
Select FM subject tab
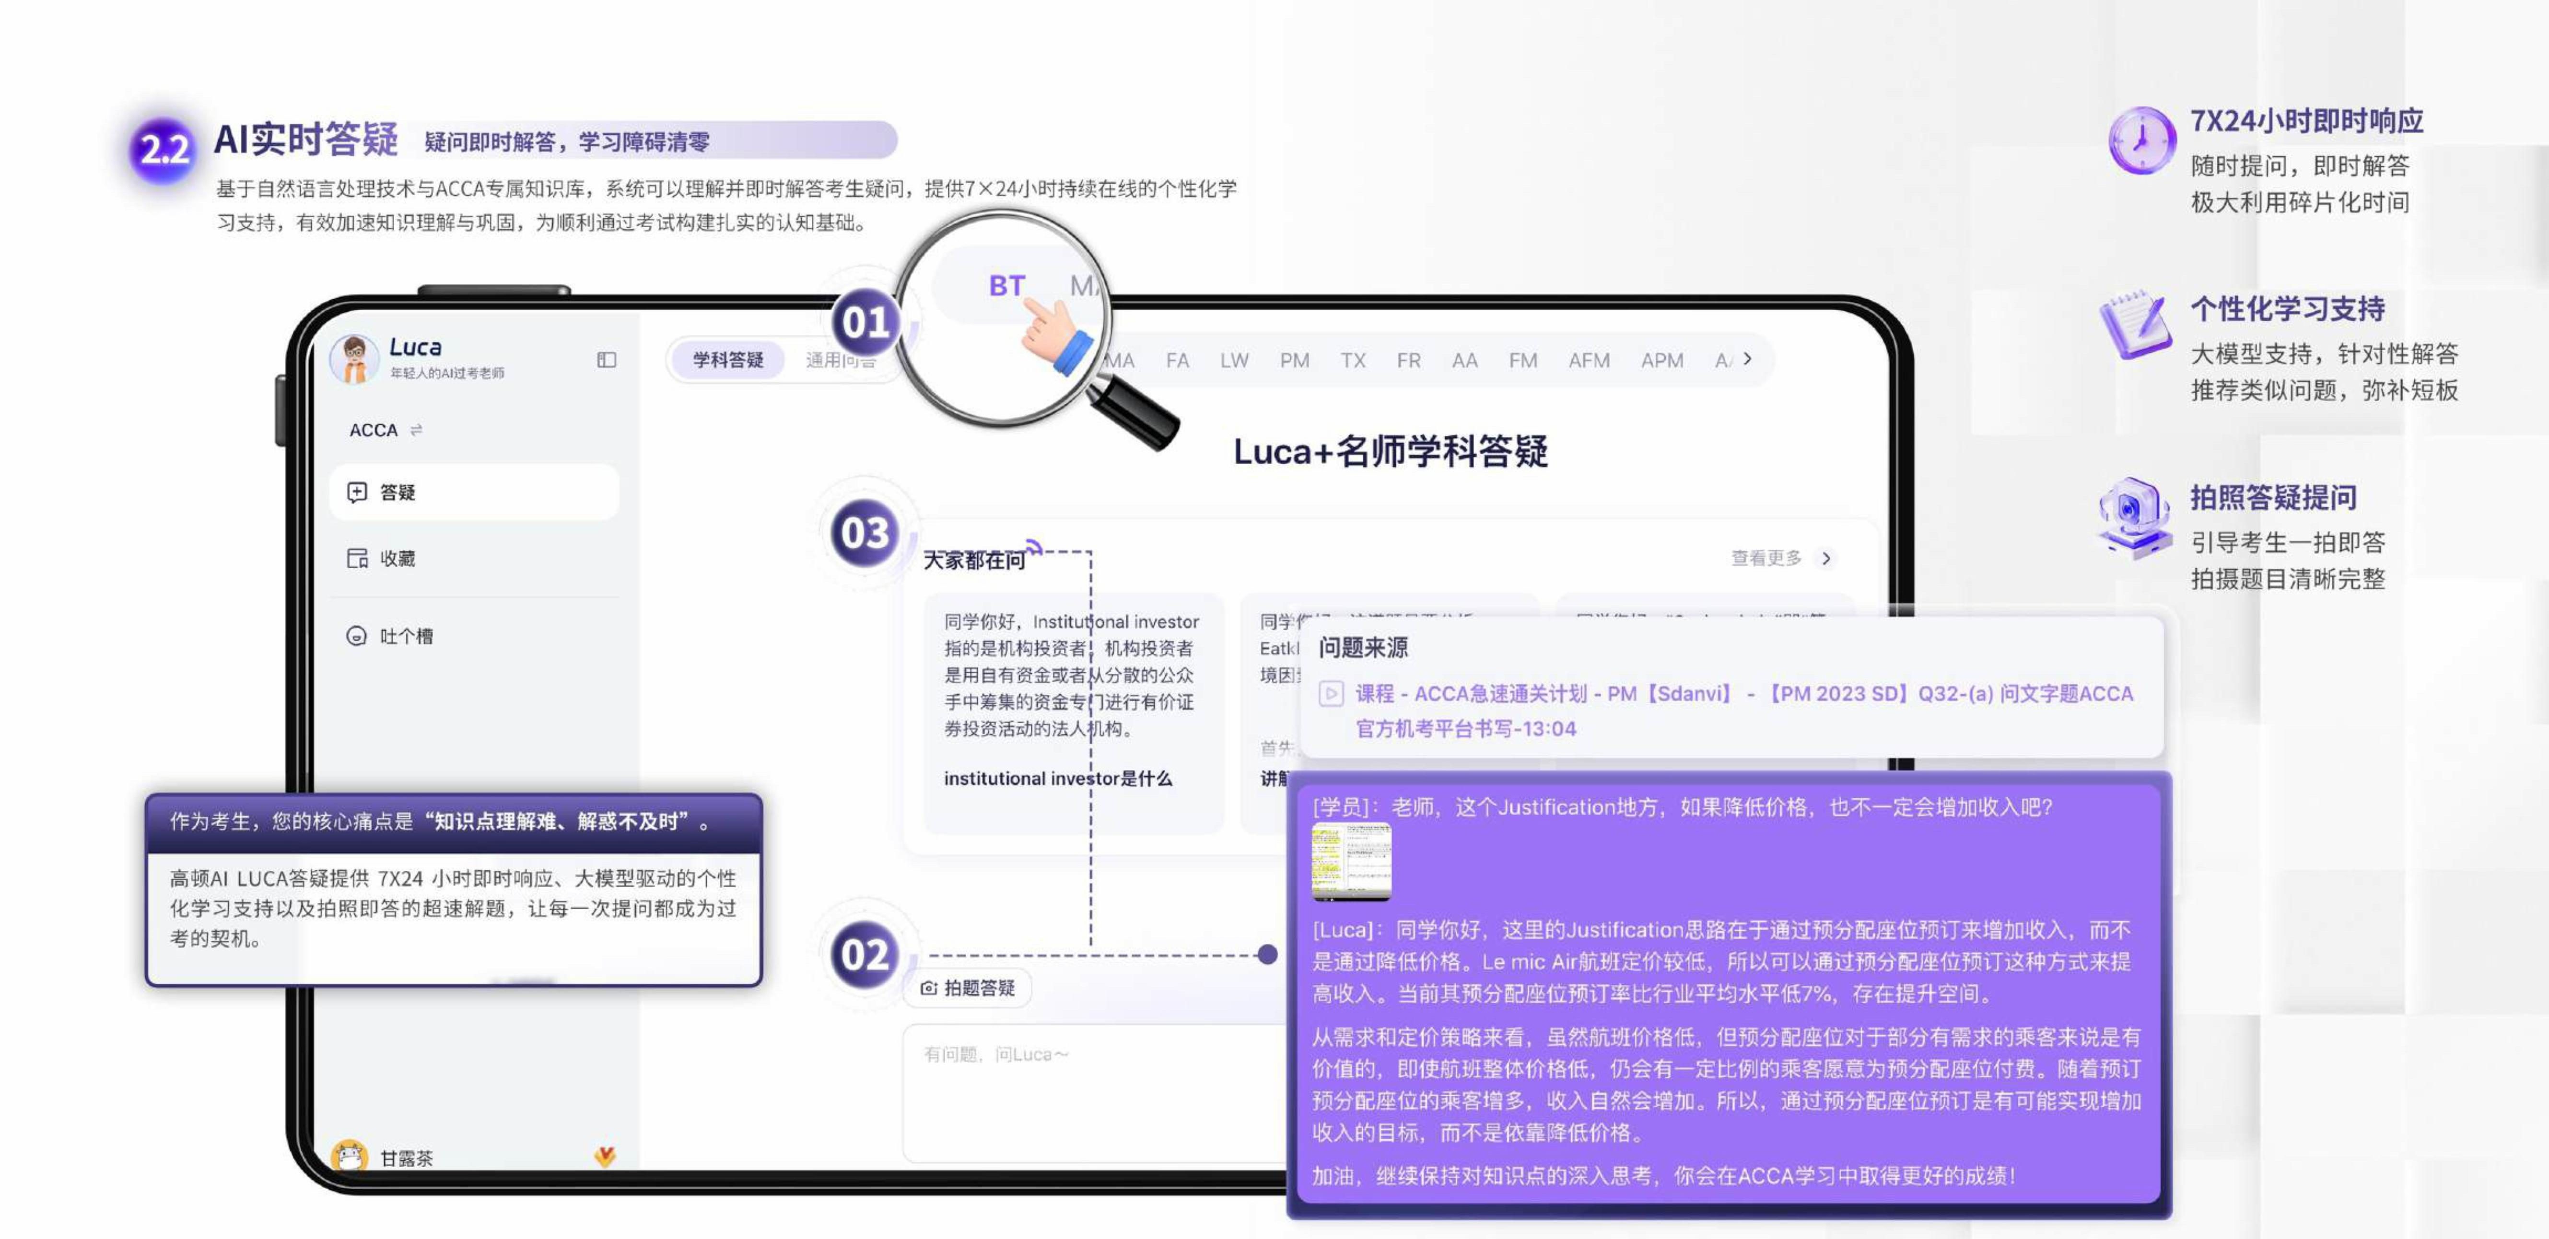(1523, 360)
